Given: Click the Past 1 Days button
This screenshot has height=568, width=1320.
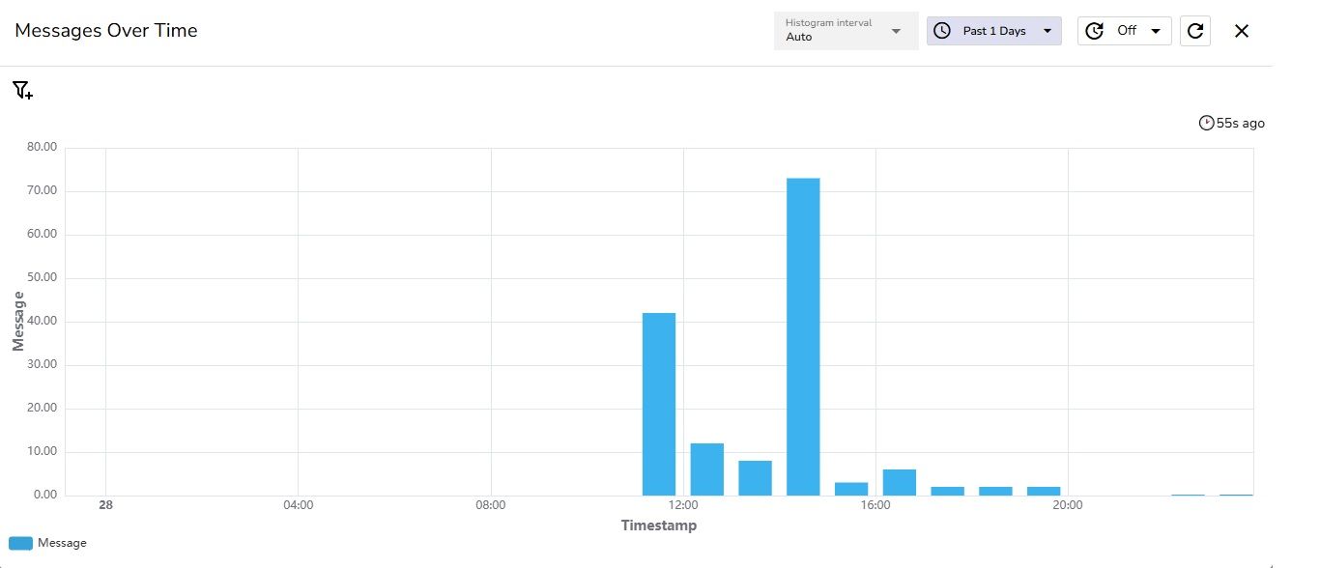Looking at the screenshot, I should [993, 30].
